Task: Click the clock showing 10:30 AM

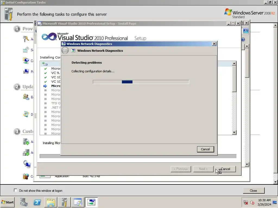Action: click(264, 202)
